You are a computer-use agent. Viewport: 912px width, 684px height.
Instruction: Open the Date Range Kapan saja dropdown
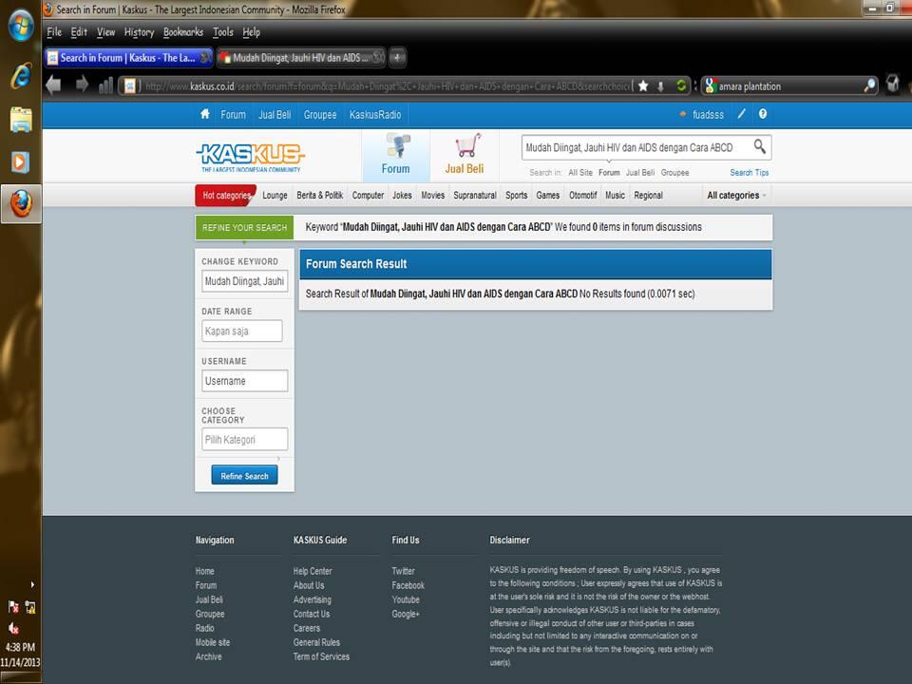(x=242, y=331)
